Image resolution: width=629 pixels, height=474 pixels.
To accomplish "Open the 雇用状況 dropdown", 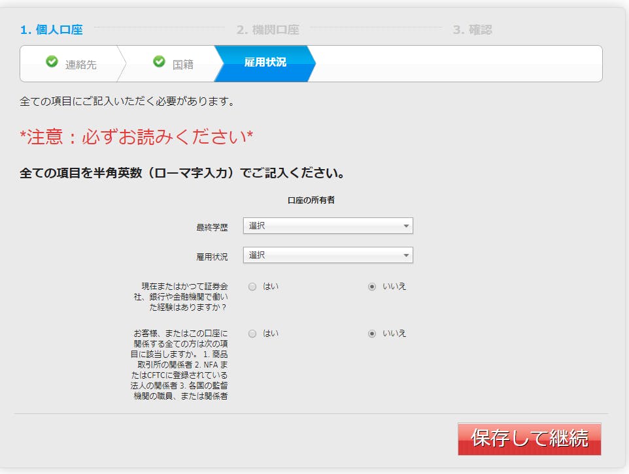I will point(328,255).
